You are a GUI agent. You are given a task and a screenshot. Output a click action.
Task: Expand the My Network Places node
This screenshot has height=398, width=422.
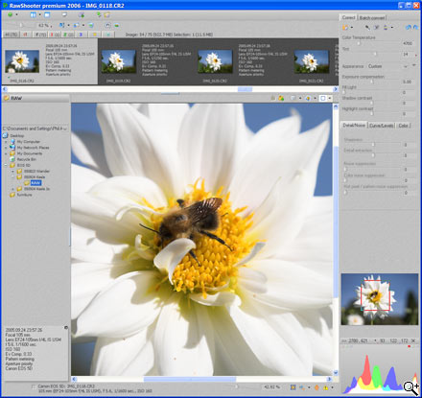coord(6,148)
